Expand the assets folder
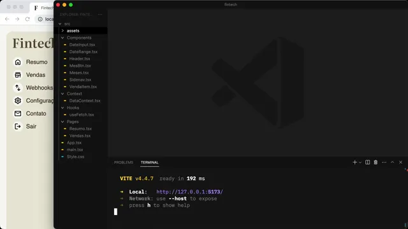 pyautogui.click(x=62, y=31)
